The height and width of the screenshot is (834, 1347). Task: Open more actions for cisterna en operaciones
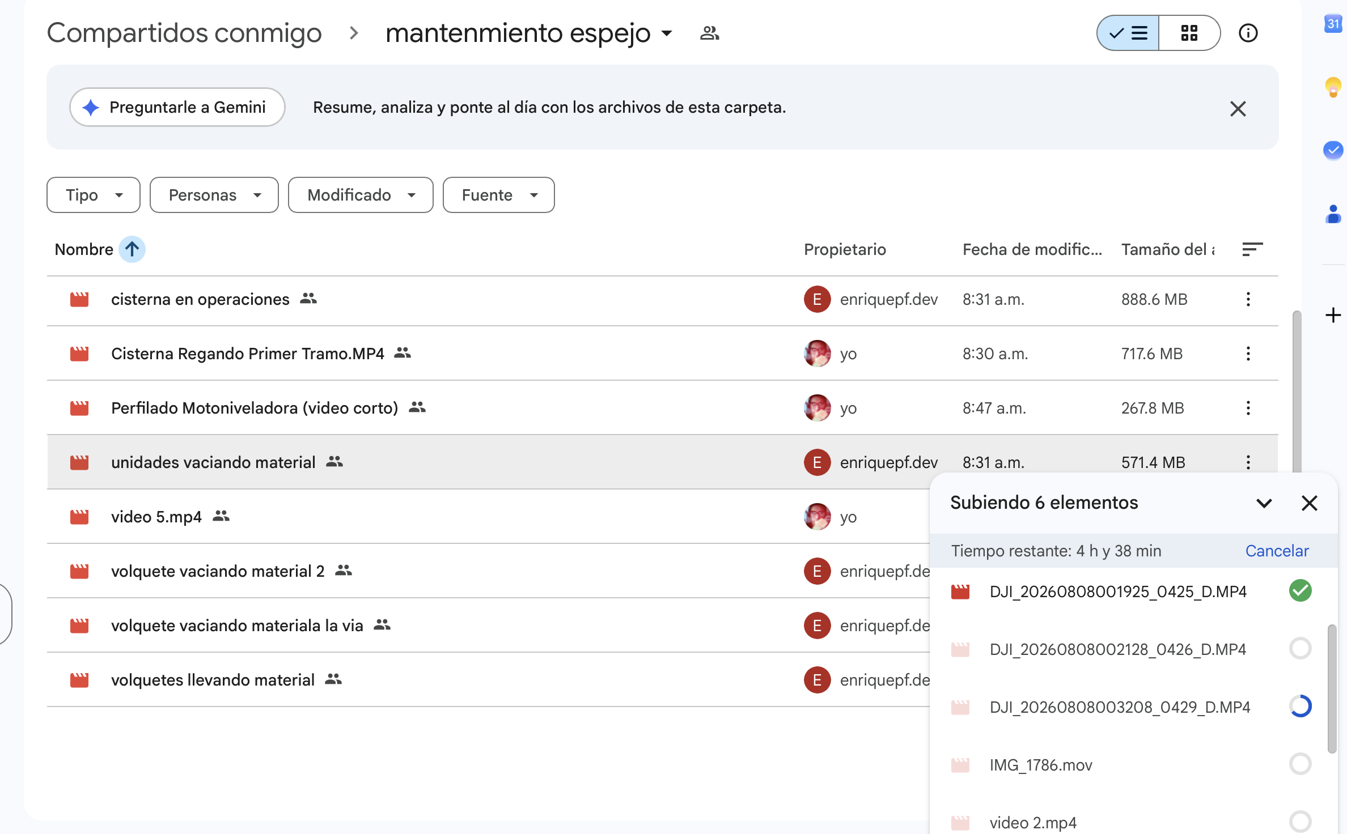[x=1248, y=299]
